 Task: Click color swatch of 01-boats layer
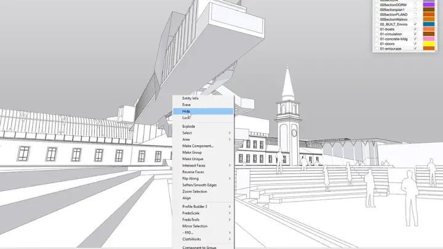click(429, 29)
